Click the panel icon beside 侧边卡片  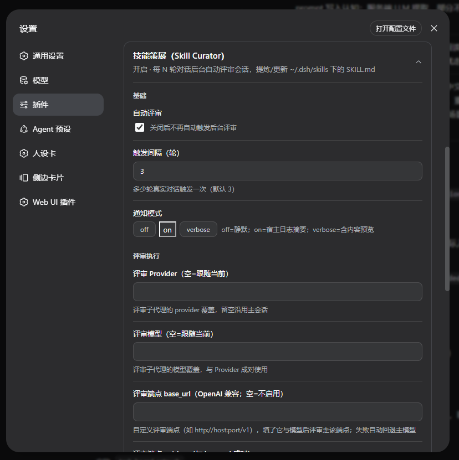(24, 178)
